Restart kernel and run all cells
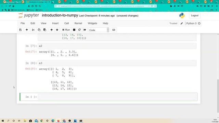 coord(85,30)
